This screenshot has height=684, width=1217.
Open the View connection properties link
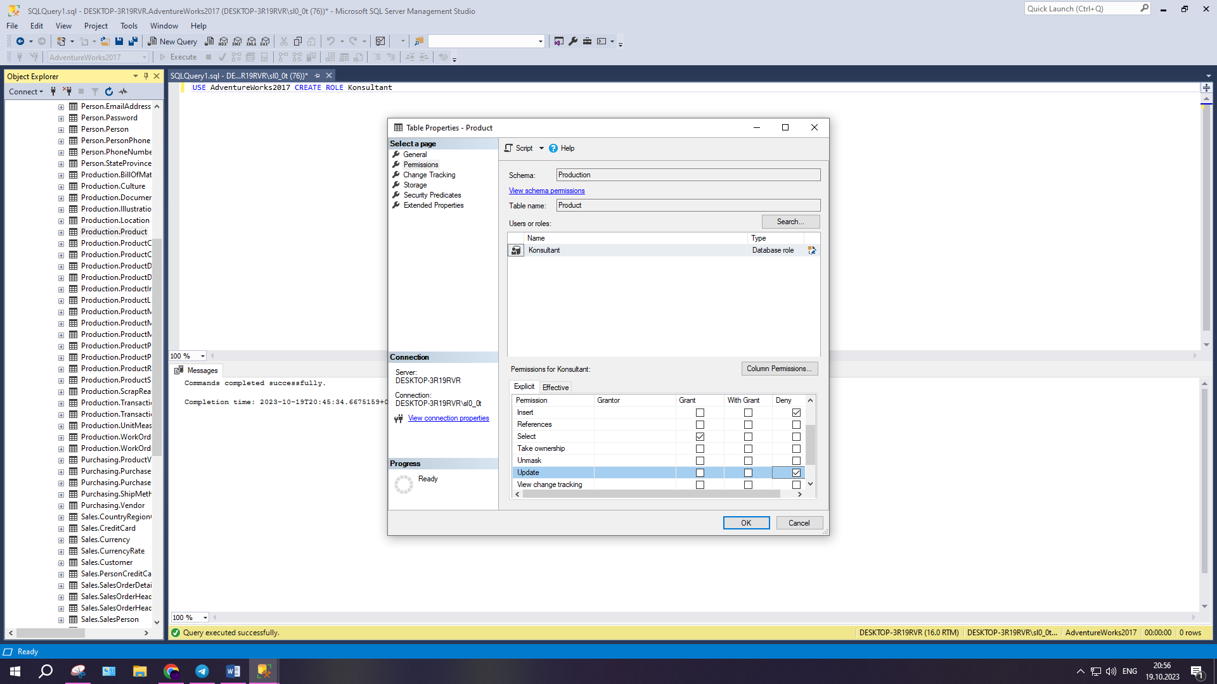pos(448,418)
